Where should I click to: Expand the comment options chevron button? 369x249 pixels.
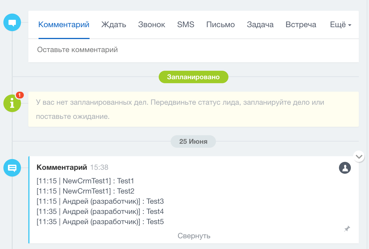[359, 156]
